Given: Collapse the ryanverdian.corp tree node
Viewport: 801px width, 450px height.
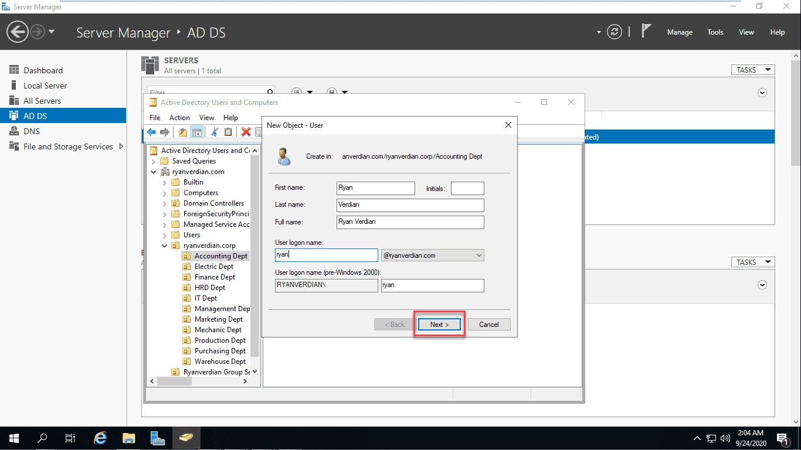Looking at the screenshot, I should (x=165, y=246).
